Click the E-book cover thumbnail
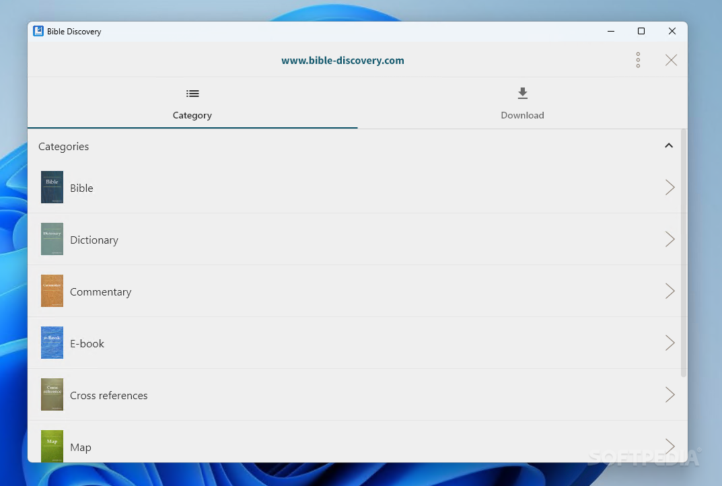722x486 pixels. pyautogui.click(x=52, y=343)
